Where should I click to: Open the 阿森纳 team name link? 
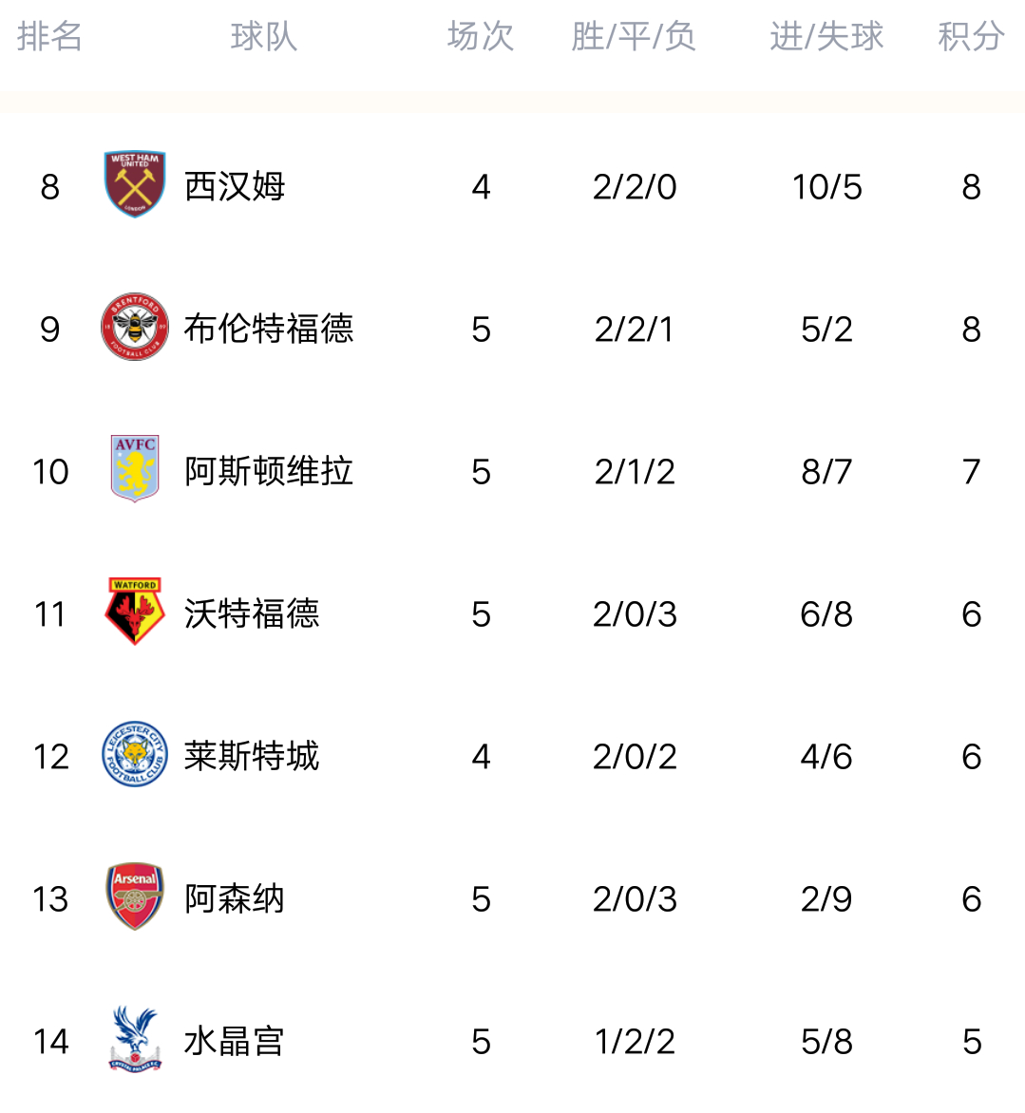coord(235,898)
